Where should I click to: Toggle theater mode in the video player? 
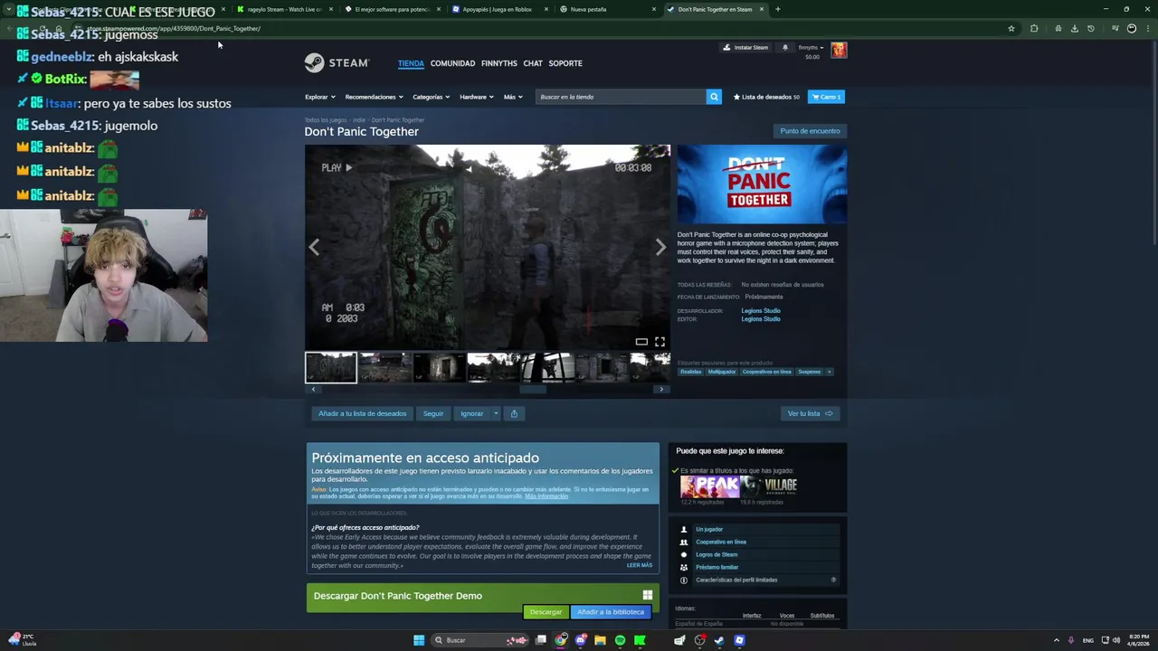coord(641,341)
